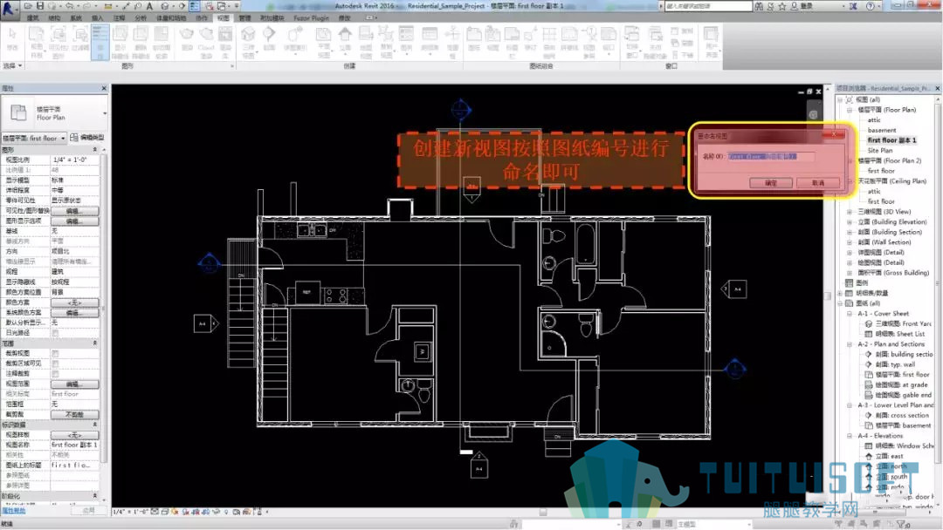
Task: Click 编辑 button for the 视图范围 row
Action: (x=74, y=384)
